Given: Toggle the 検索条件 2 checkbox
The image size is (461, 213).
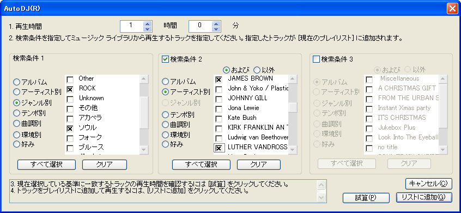Looking at the screenshot, I should [166, 59].
